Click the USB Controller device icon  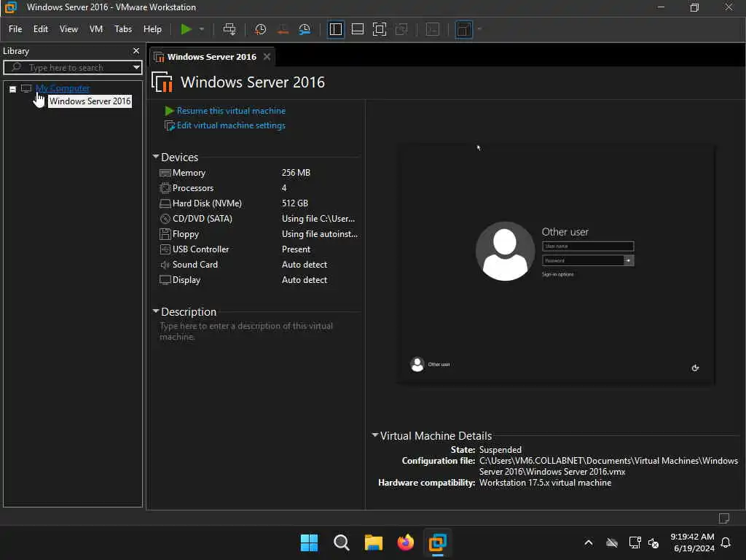coord(165,249)
